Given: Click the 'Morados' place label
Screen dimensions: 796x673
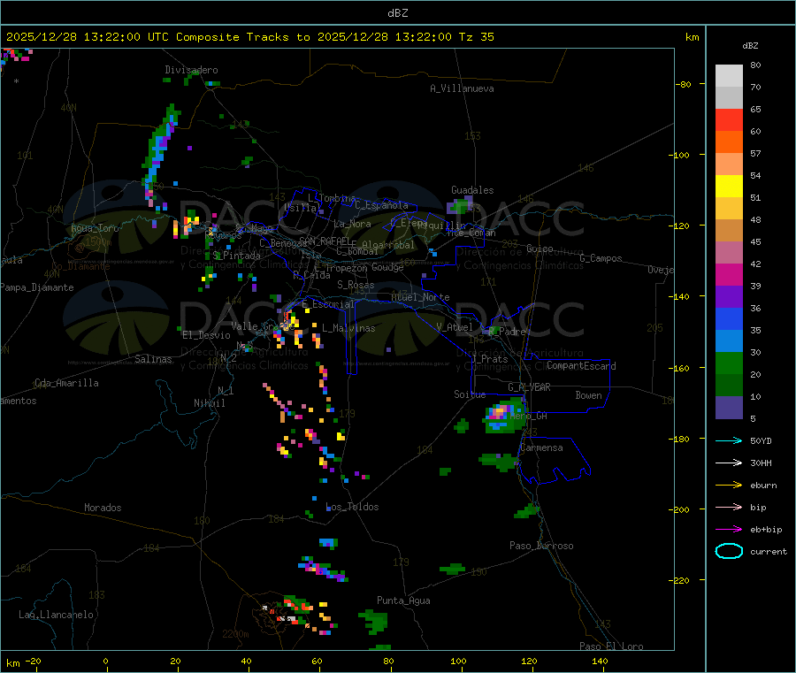Looking at the screenshot, I should click(x=103, y=508).
